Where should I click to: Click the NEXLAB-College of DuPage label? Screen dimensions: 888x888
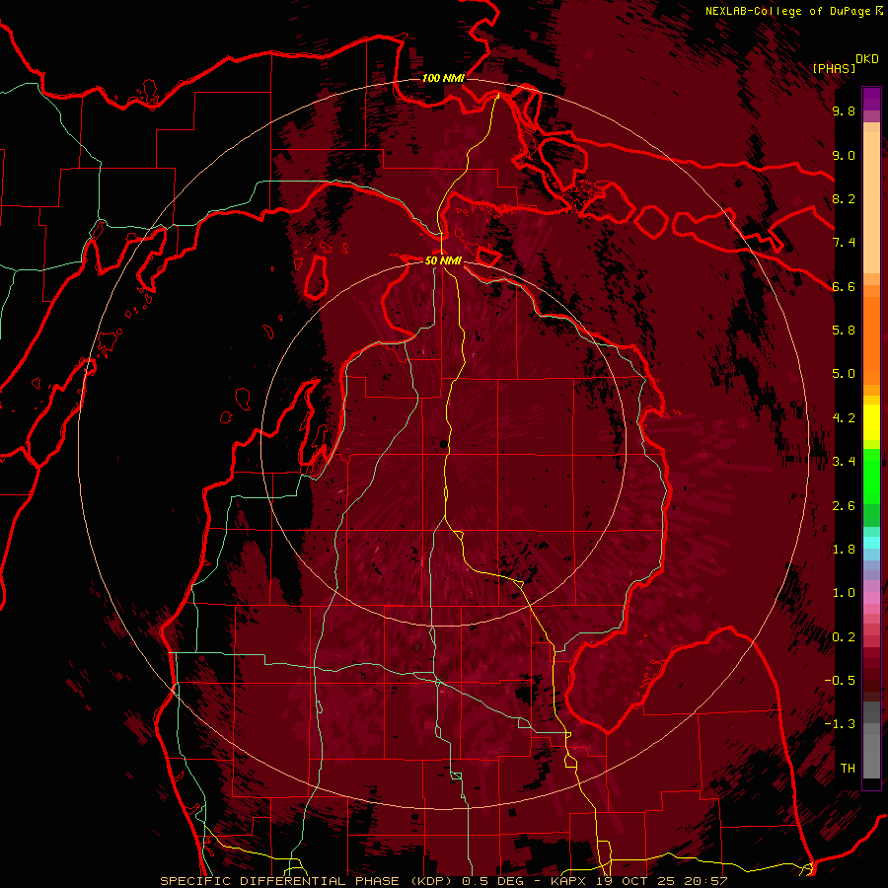(788, 11)
